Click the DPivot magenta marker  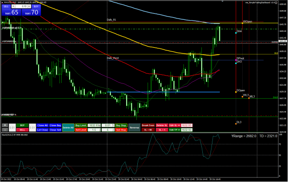(236, 60)
